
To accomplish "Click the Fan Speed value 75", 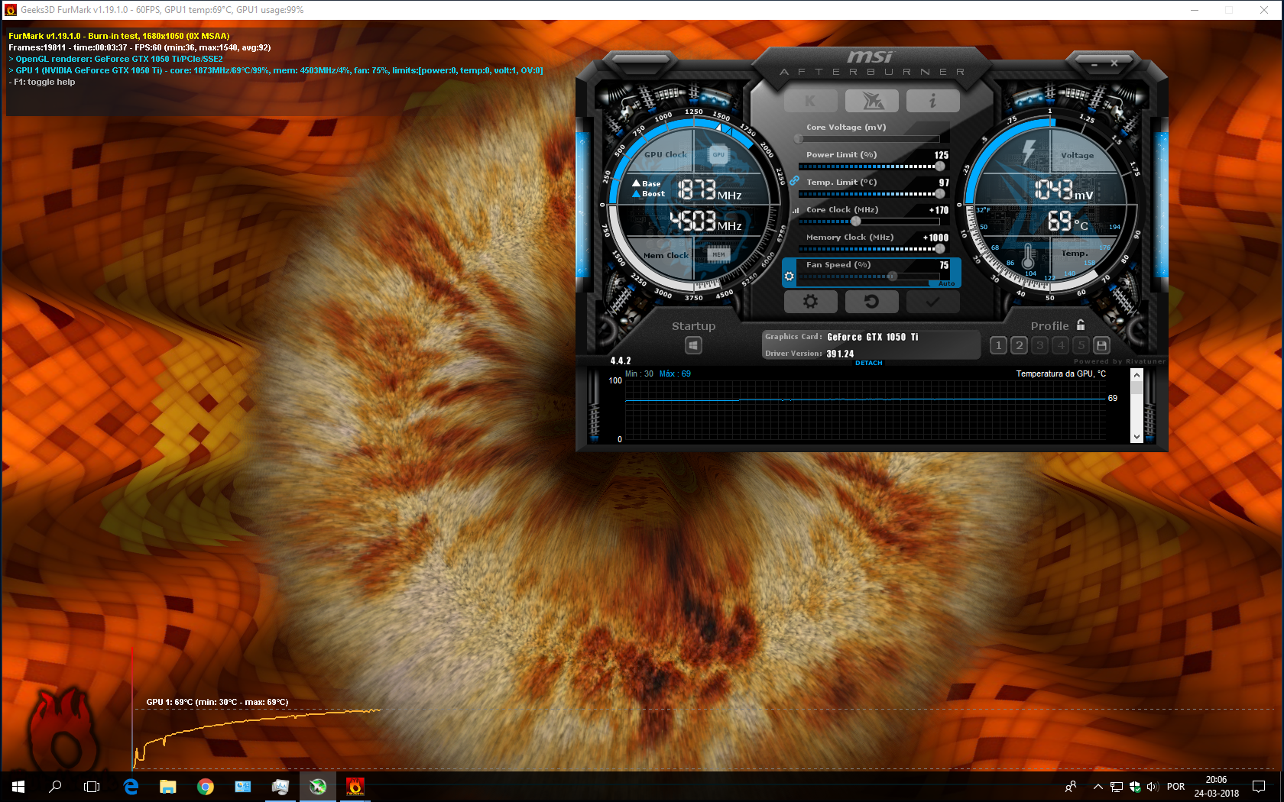I will [944, 265].
